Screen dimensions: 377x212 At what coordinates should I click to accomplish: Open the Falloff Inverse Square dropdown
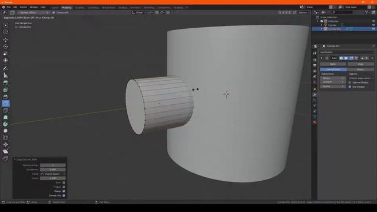[x=52, y=174]
